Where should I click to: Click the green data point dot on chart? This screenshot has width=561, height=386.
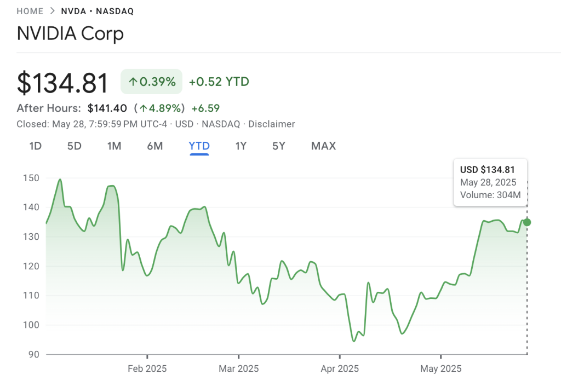[x=527, y=222]
